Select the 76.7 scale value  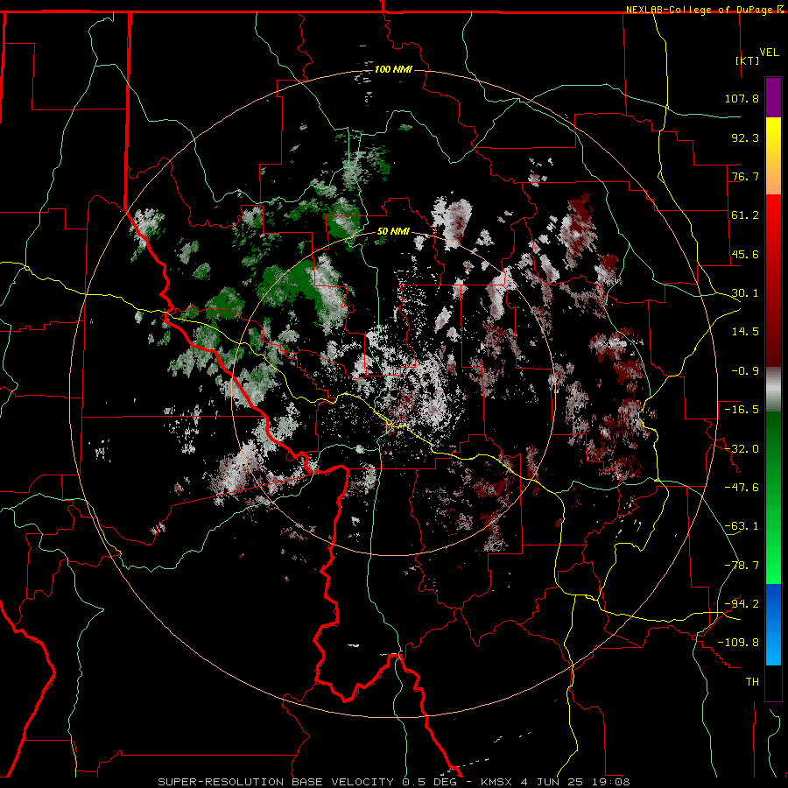745,176
